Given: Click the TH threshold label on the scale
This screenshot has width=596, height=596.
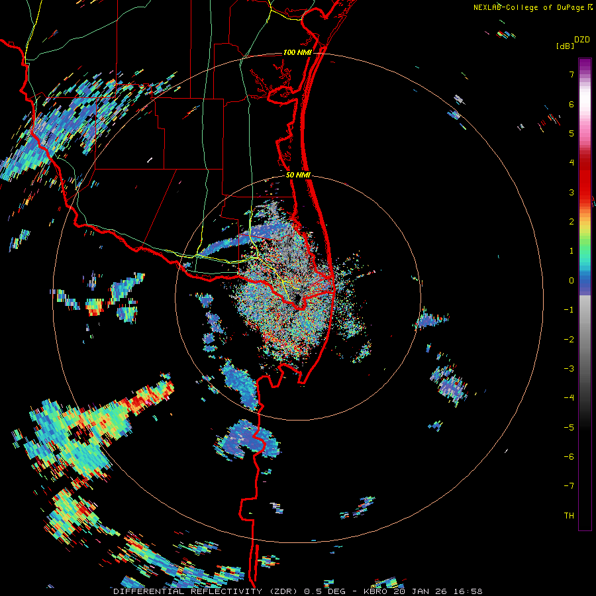Looking at the screenshot, I should point(569,515).
